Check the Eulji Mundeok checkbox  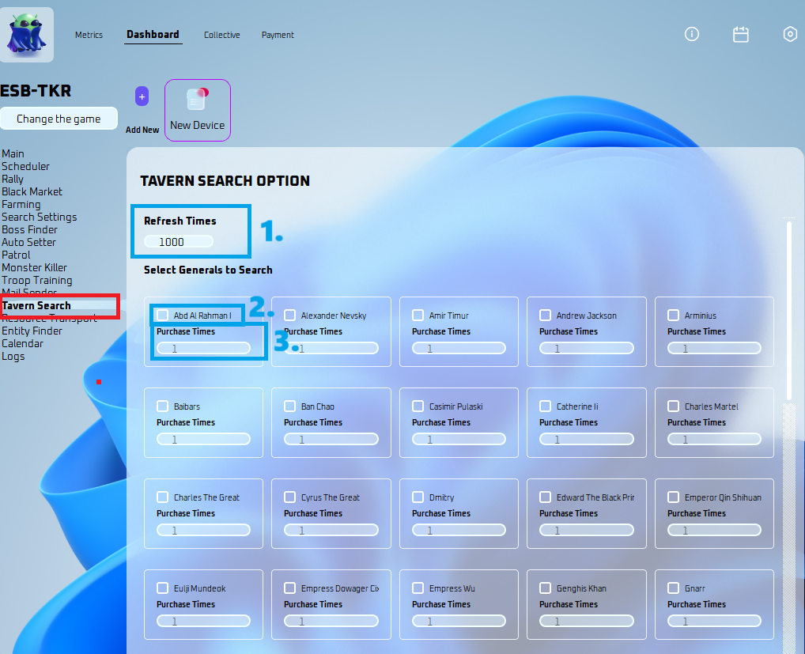pyautogui.click(x=163, y=588)
